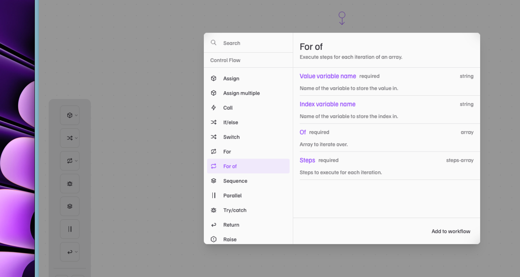The height and width of the screenshot is (277, 520).
Task: Click the Try/catch bug icon in list
Action: coord(213,210)
